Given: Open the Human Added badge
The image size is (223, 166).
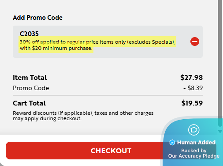Looking at the screenshot, I should coord(193,141).
